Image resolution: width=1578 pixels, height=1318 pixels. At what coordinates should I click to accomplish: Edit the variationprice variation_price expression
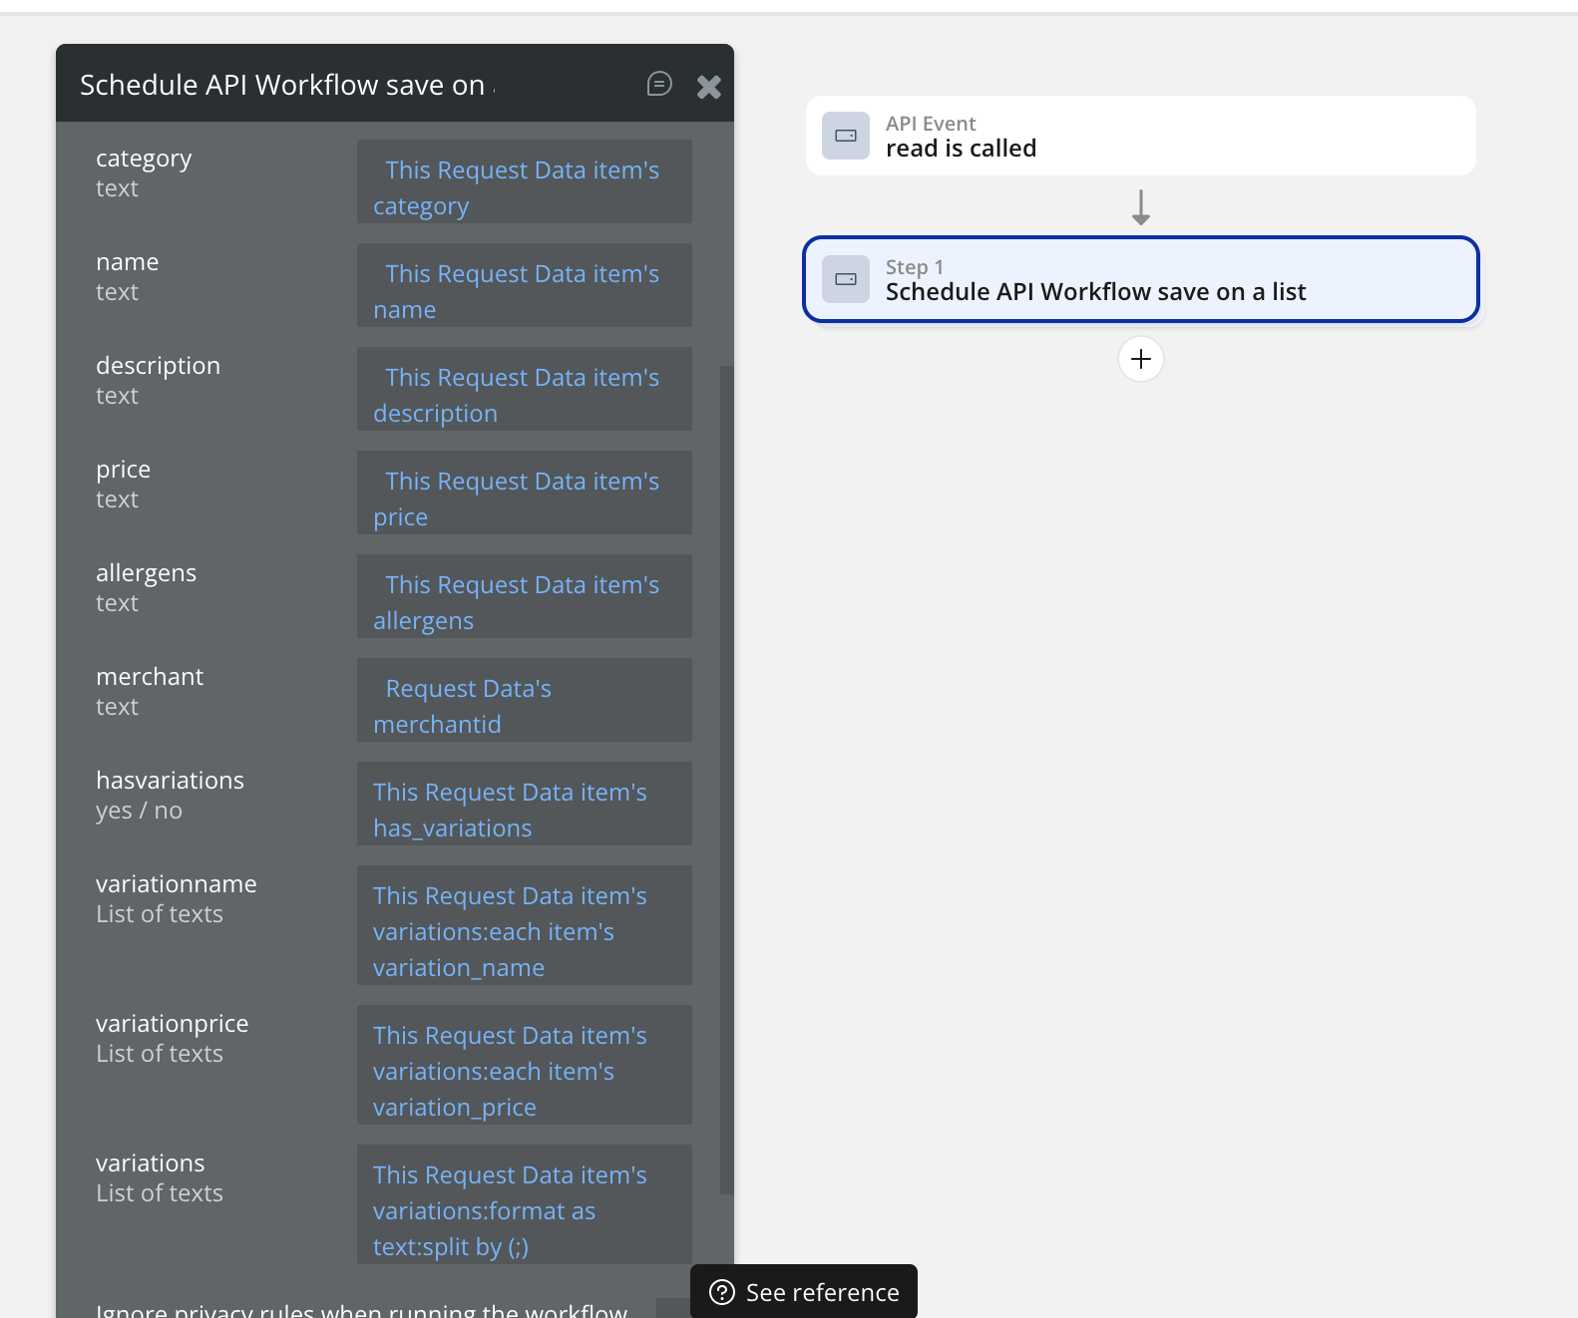(525, 1065)
